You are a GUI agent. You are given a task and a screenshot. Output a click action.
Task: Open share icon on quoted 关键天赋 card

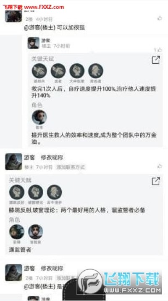point(156,60)
